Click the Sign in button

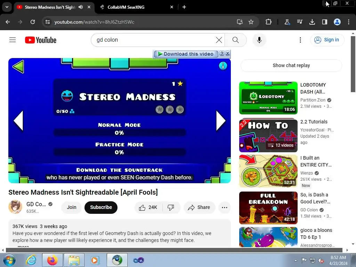(327, 40)
